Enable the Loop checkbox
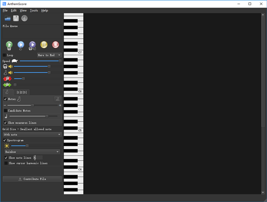This screenshot has height=202, width=267. (x=5, y=55)
